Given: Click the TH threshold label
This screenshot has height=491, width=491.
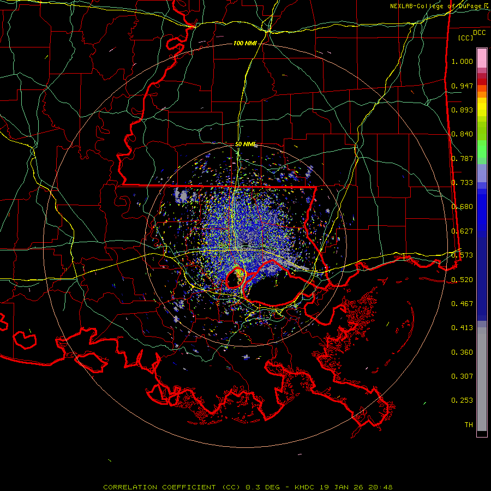Looking at the screenshot, I should [469, 425].
